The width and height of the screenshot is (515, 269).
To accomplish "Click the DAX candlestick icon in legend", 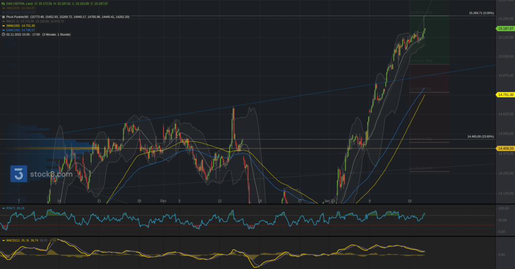I will [x=4, y=4].
